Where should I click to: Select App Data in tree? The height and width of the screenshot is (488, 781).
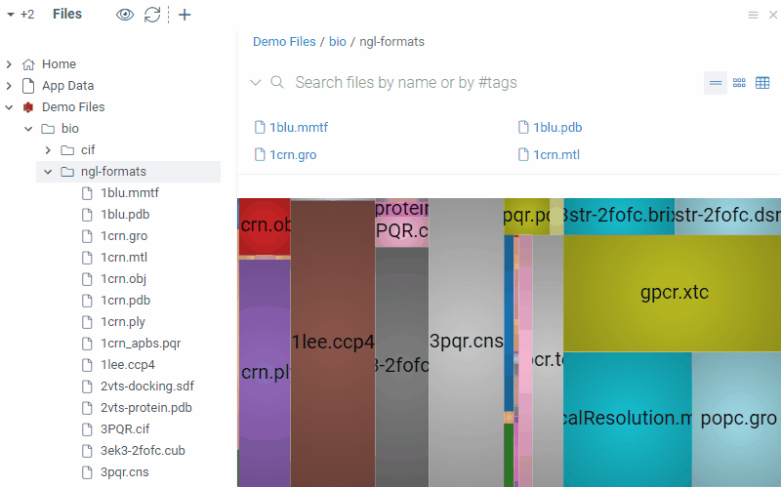[x=67, y=86]
